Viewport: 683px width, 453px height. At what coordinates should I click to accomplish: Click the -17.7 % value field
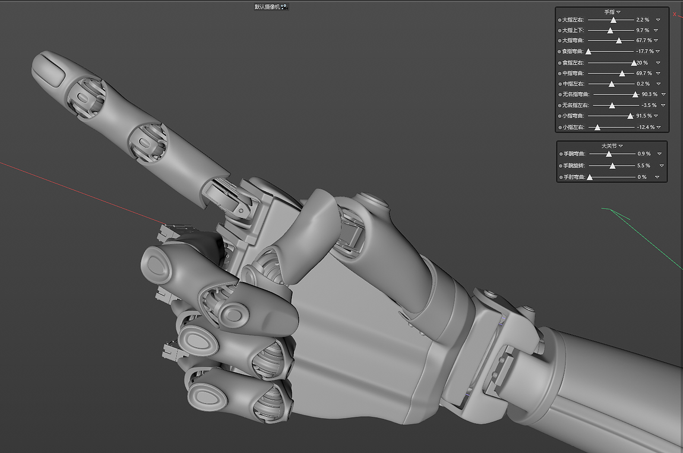pyautogui.click(x=645, y=52)
